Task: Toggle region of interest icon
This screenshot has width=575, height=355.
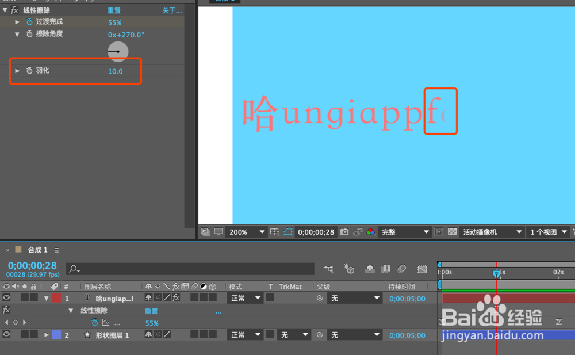Action: [x=439, y=232]
